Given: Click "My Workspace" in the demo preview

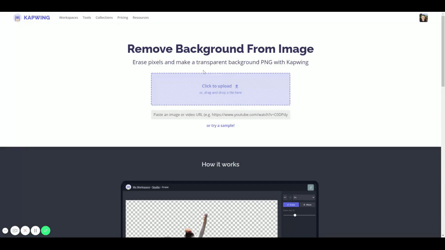Looking at the screenshot, I should pyautogui.click(x=141, y=187).
